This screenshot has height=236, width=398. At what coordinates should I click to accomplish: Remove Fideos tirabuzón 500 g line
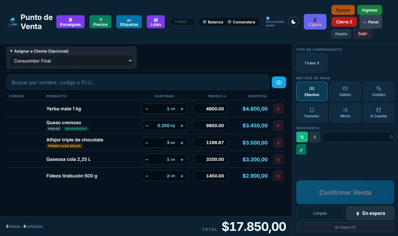click(x=278, y=176)
